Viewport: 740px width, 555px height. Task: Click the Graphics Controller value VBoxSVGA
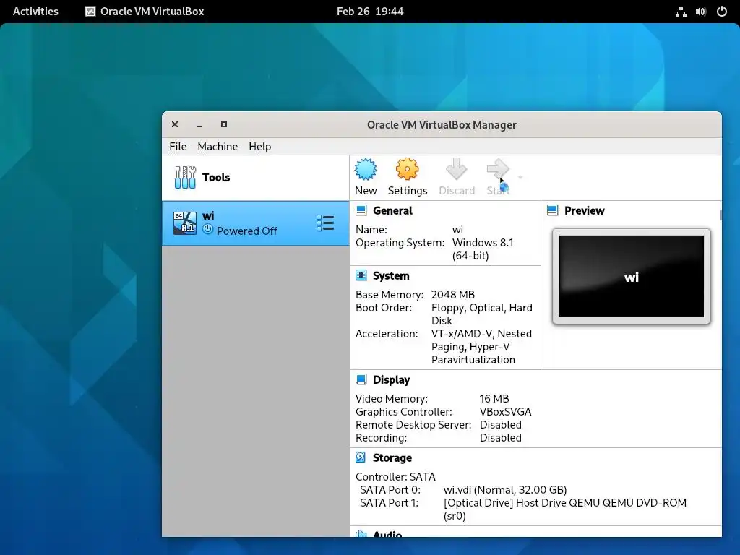(x=505, y=411)
